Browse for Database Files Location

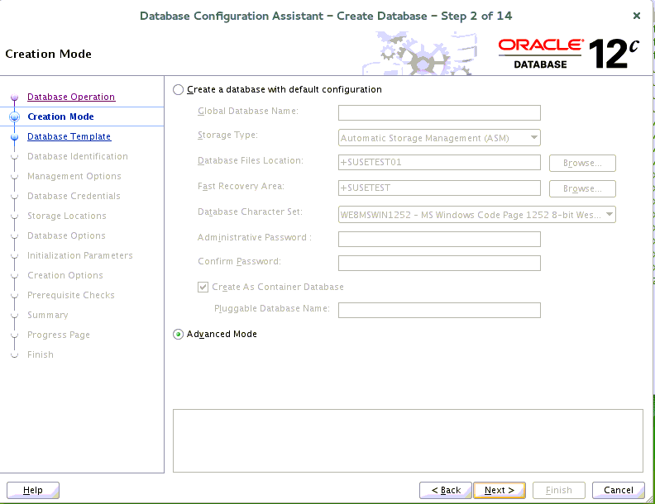click(582, 164)
